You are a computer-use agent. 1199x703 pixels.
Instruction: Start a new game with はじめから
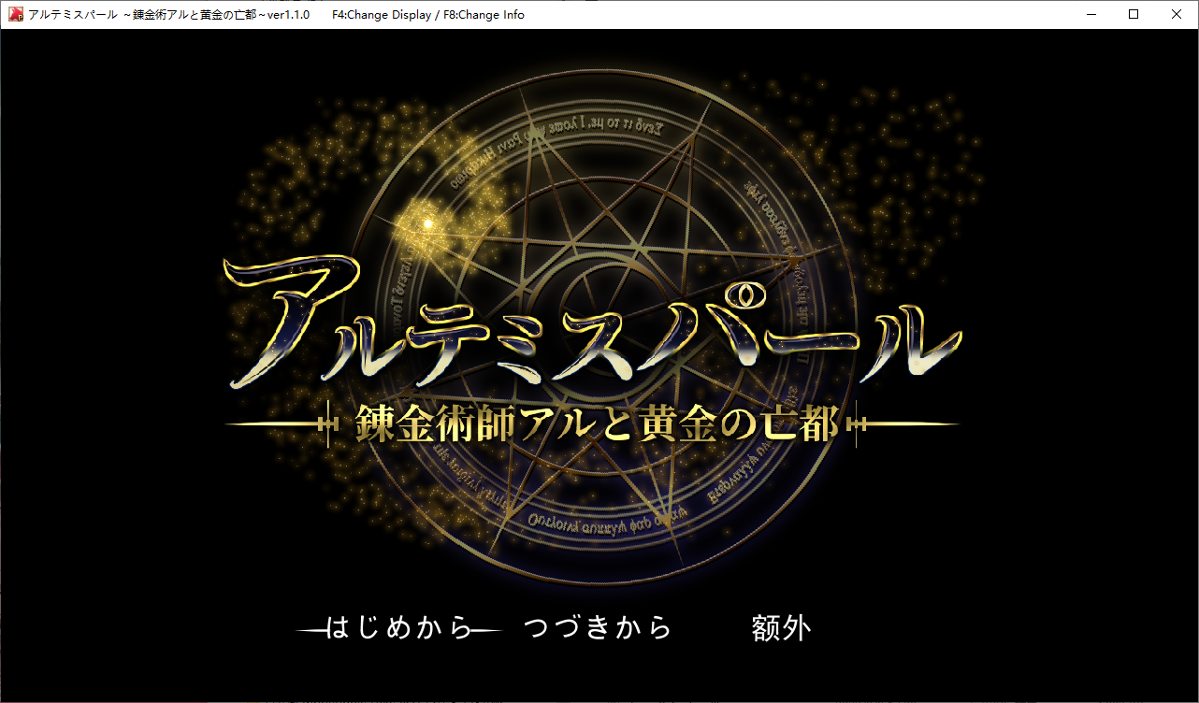[400, 628]
